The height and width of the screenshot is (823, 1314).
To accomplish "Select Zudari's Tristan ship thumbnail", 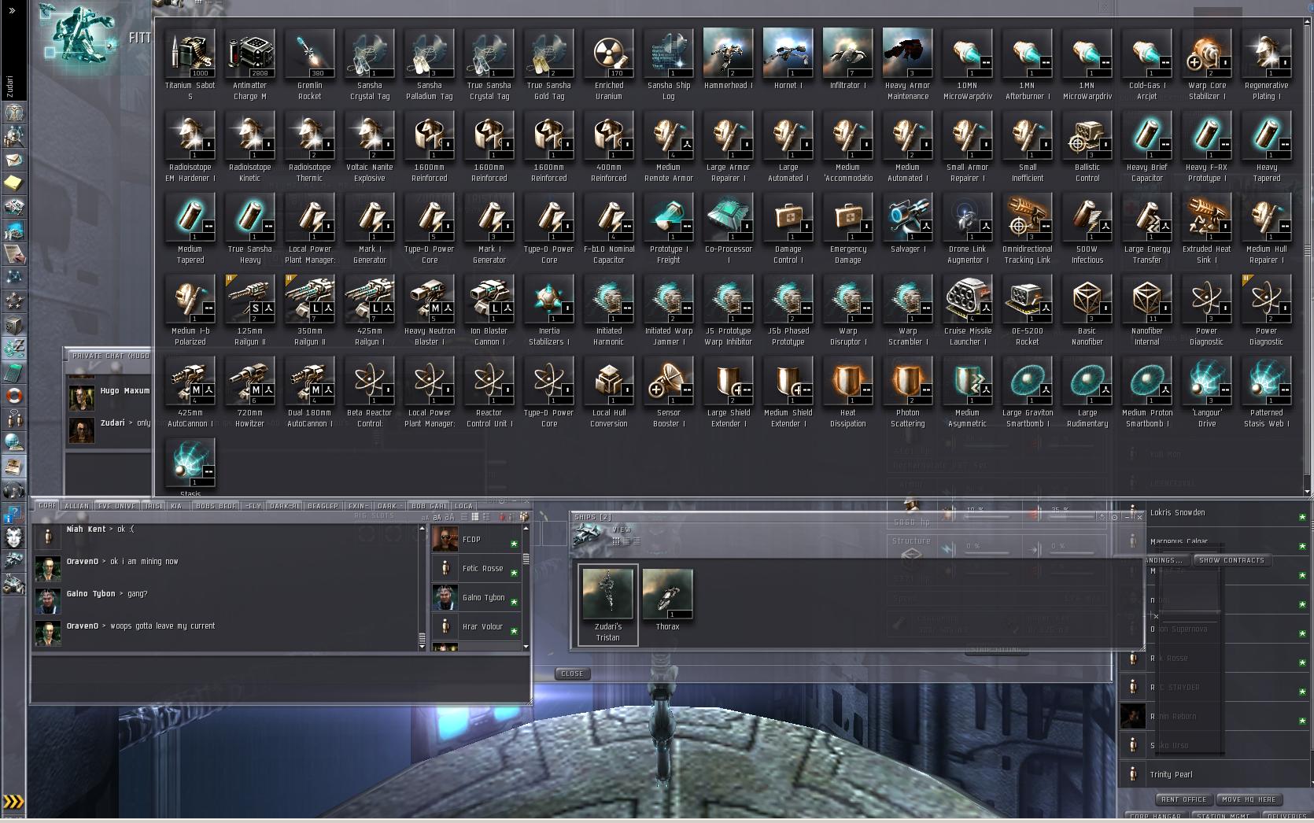I will tap(607, 604).
